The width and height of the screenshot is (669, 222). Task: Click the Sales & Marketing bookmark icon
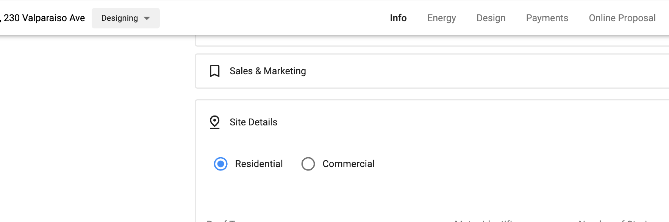tap(214, 71)
